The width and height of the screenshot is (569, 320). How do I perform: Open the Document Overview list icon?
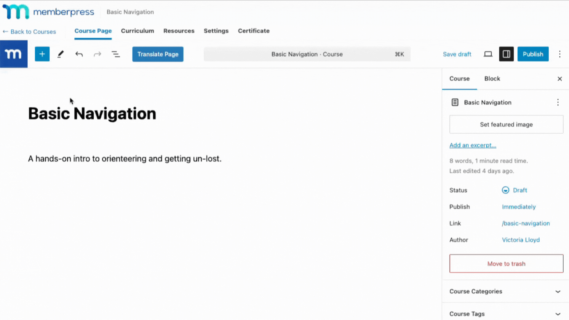point(116,54)
